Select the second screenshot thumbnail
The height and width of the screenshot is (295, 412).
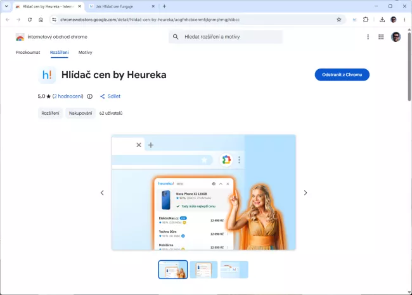pyautogui.click(x=203, y=270)
